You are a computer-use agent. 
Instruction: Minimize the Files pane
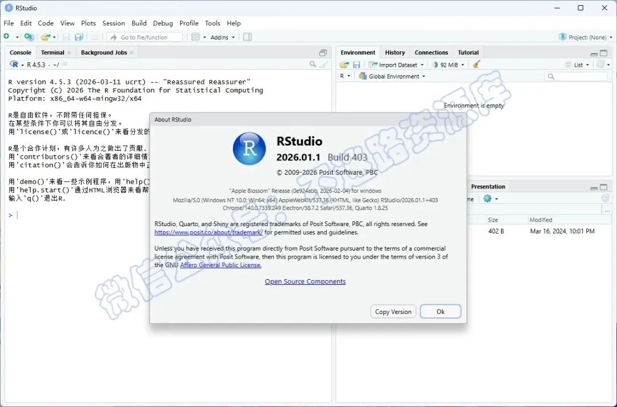(x=594, y=188)
